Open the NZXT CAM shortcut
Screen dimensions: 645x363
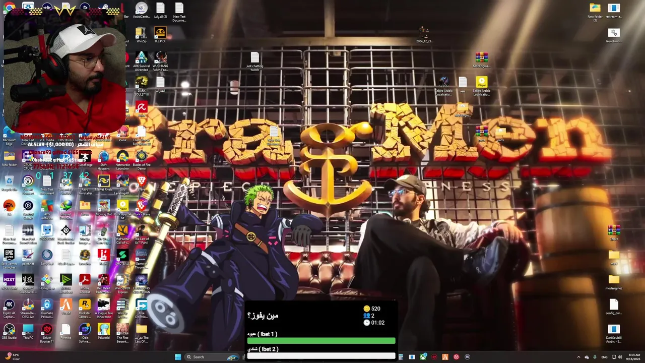(9, 282)
